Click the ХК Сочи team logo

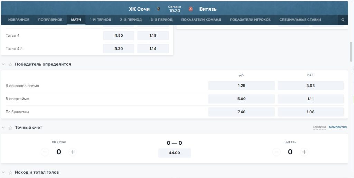158,9
